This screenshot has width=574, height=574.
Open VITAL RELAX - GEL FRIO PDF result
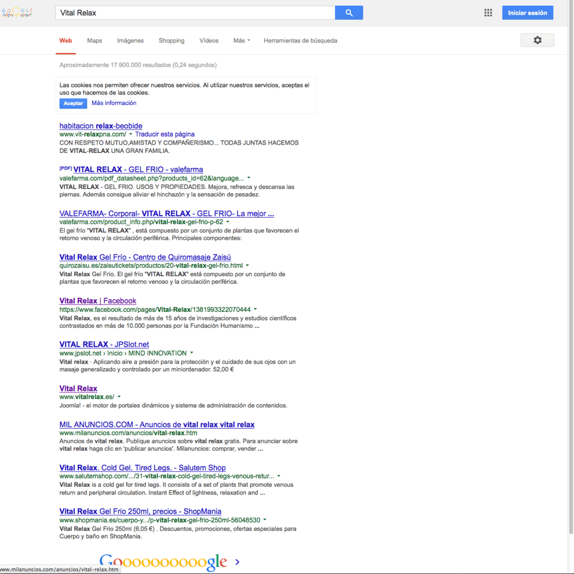pyautogui.click(x=138, y=170)
